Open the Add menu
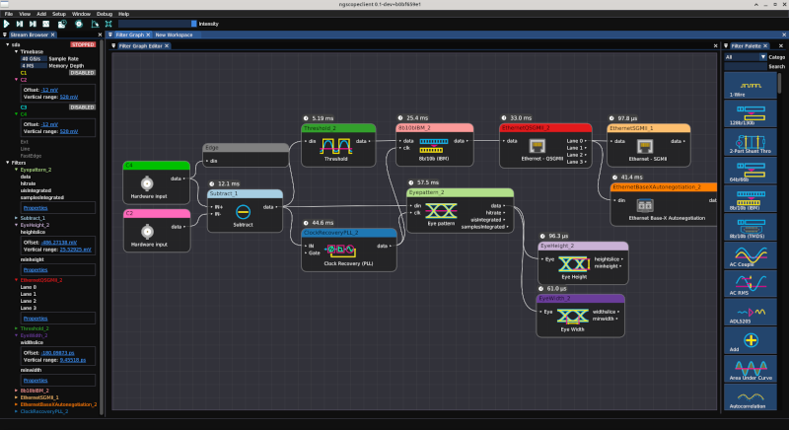The image size is (789, 430). tap(41, 14)
